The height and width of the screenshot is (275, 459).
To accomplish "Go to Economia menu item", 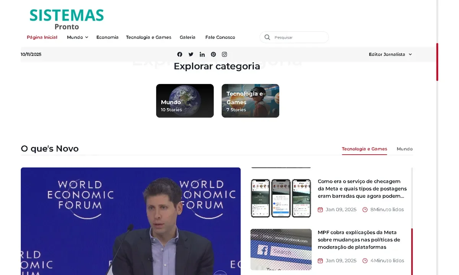I will [107, 37].
